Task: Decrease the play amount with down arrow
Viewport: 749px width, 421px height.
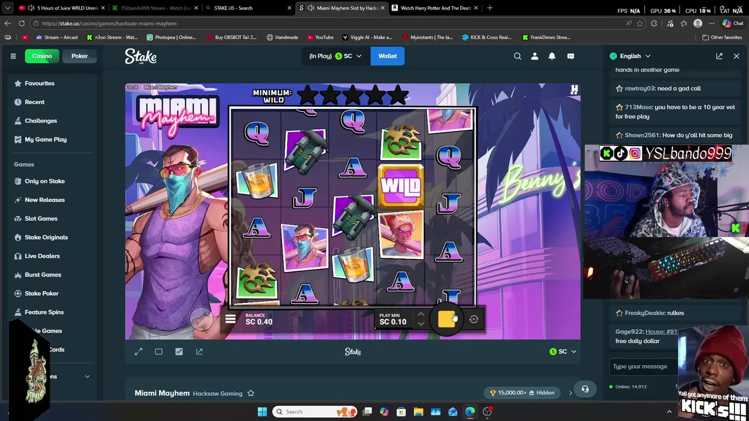Action: click(x=421, y=323)
